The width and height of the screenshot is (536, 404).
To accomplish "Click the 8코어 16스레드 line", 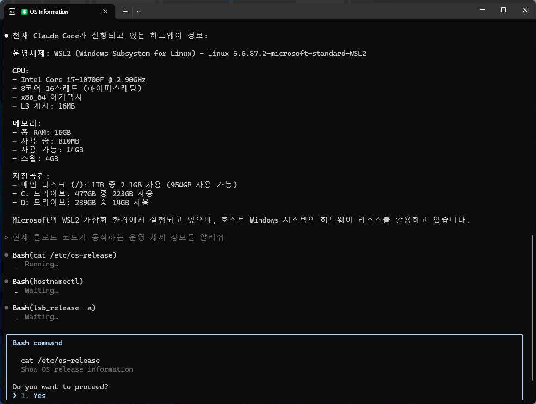I will pos(77,88).
